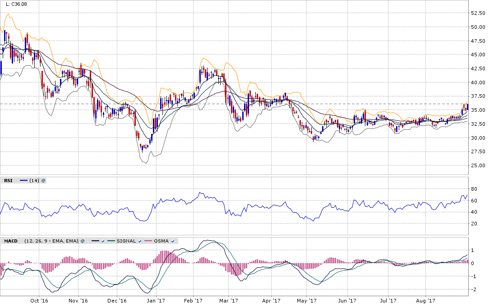Click the OSMA pink line color swatch
This screenshot has width=489, height=307.
click(x=147, y=241)
